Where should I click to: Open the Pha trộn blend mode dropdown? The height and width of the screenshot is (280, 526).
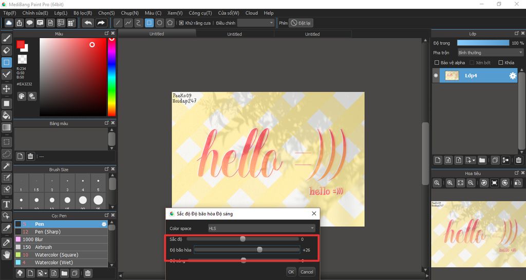tap(491, 53)
